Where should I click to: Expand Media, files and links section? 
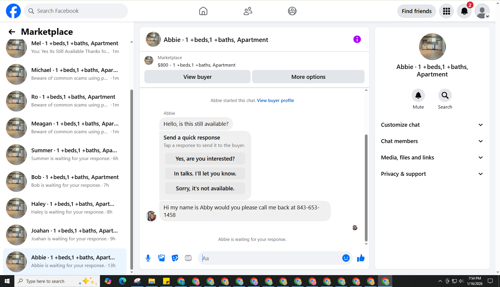coord(432,158)
